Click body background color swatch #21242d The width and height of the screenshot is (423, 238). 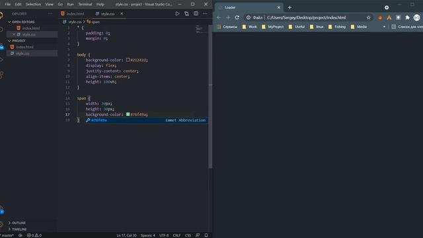click(128, 60)
